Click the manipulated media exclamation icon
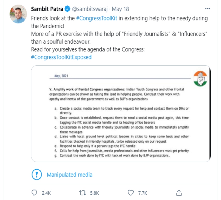 tap(37, 175)
